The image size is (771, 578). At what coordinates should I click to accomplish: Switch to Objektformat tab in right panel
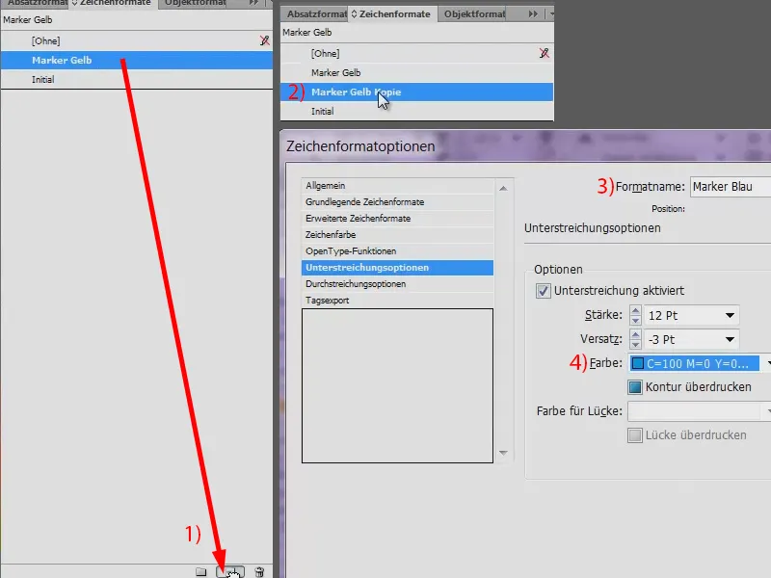(x=473, y=14)
